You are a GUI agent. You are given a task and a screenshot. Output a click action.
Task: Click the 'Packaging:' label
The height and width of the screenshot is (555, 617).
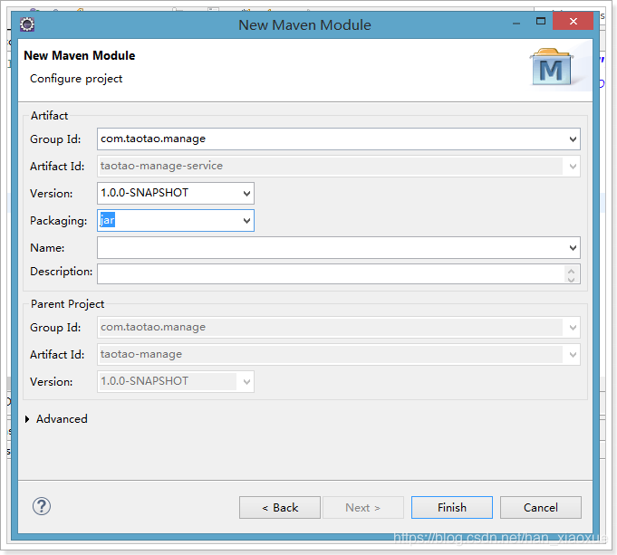coord(58,221)
